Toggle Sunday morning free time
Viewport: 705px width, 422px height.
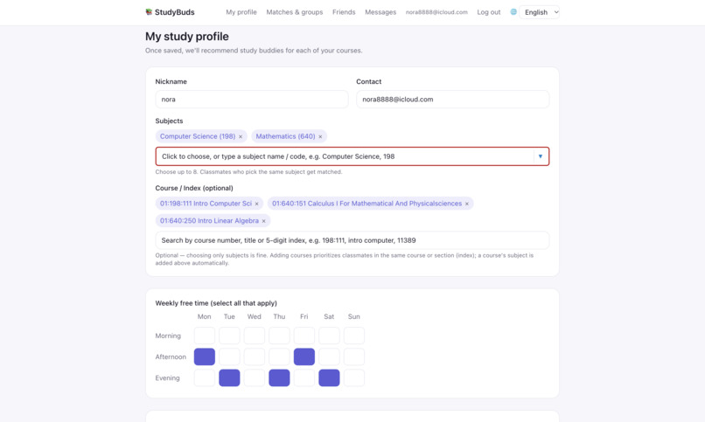click(x=354, y=336)
